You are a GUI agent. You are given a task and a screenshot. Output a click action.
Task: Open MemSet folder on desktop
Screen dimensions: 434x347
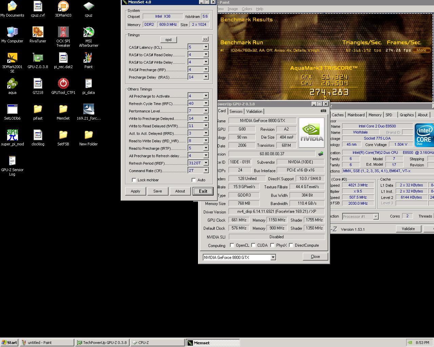(x=63, y=112)
